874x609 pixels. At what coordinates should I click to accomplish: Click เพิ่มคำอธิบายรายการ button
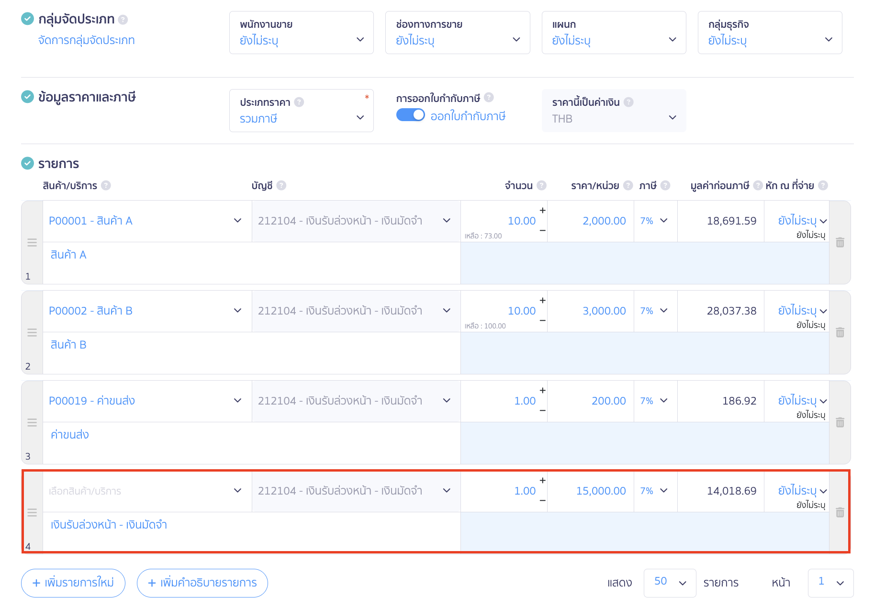202,583
